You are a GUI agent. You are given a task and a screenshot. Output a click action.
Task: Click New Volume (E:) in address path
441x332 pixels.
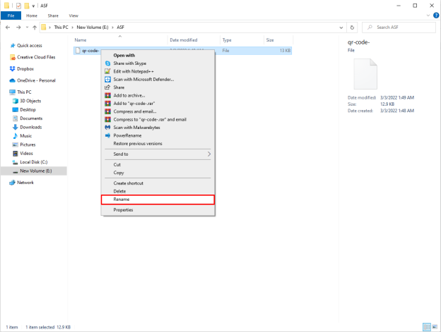coord(93,27)
